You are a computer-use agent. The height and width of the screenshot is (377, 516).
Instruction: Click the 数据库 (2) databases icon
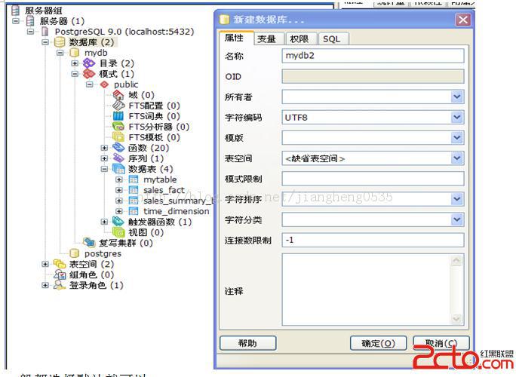click(x=60, y=42)
